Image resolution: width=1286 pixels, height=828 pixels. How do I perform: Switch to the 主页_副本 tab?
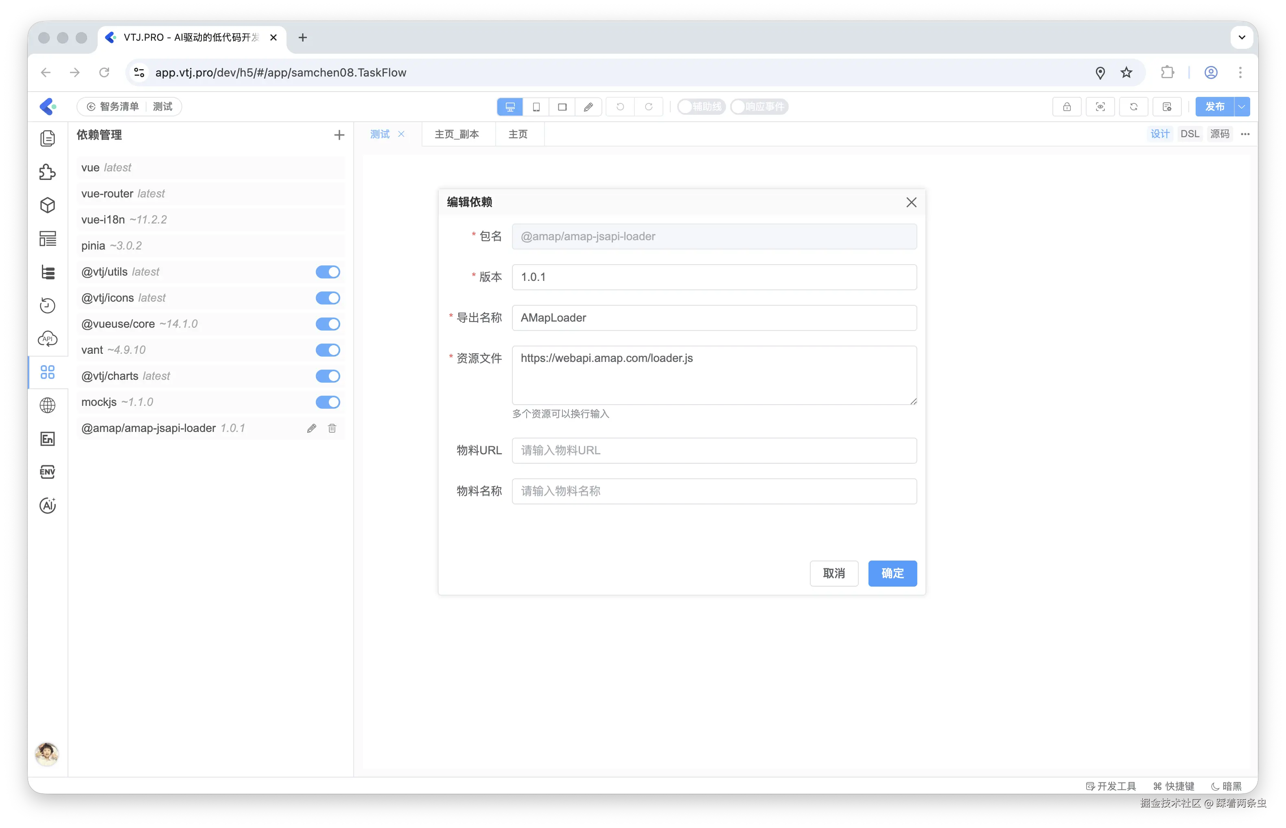(x=457, y=134)
